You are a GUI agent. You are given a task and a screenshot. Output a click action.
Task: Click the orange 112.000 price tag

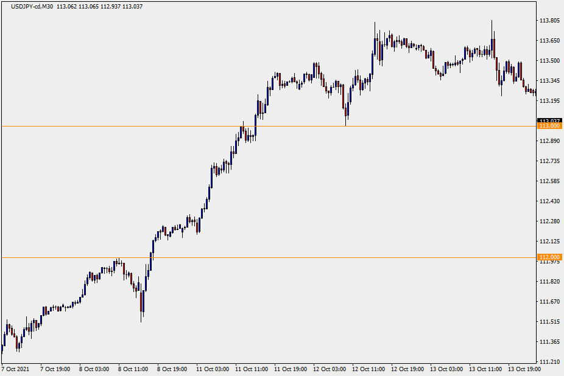pos(549,257)
